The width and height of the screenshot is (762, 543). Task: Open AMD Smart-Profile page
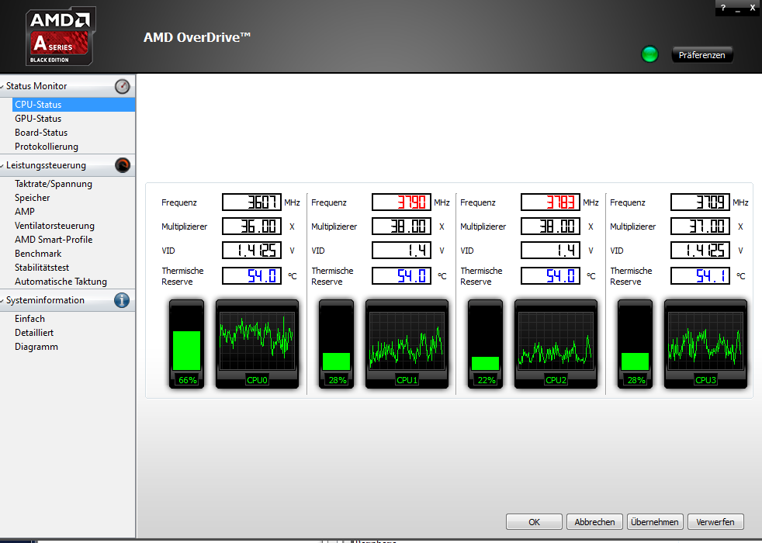(54, 240)
